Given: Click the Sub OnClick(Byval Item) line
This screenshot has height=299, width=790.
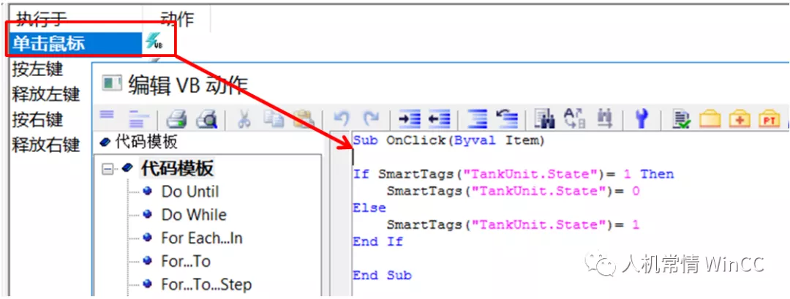Looking at the screenshot, I should pyautogui.click(x=449, y=141).
